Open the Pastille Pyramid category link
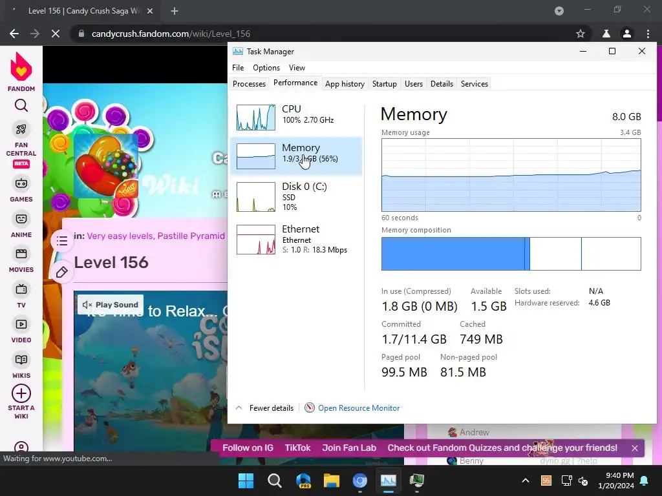Screen dimensions: 662x496 191,236
